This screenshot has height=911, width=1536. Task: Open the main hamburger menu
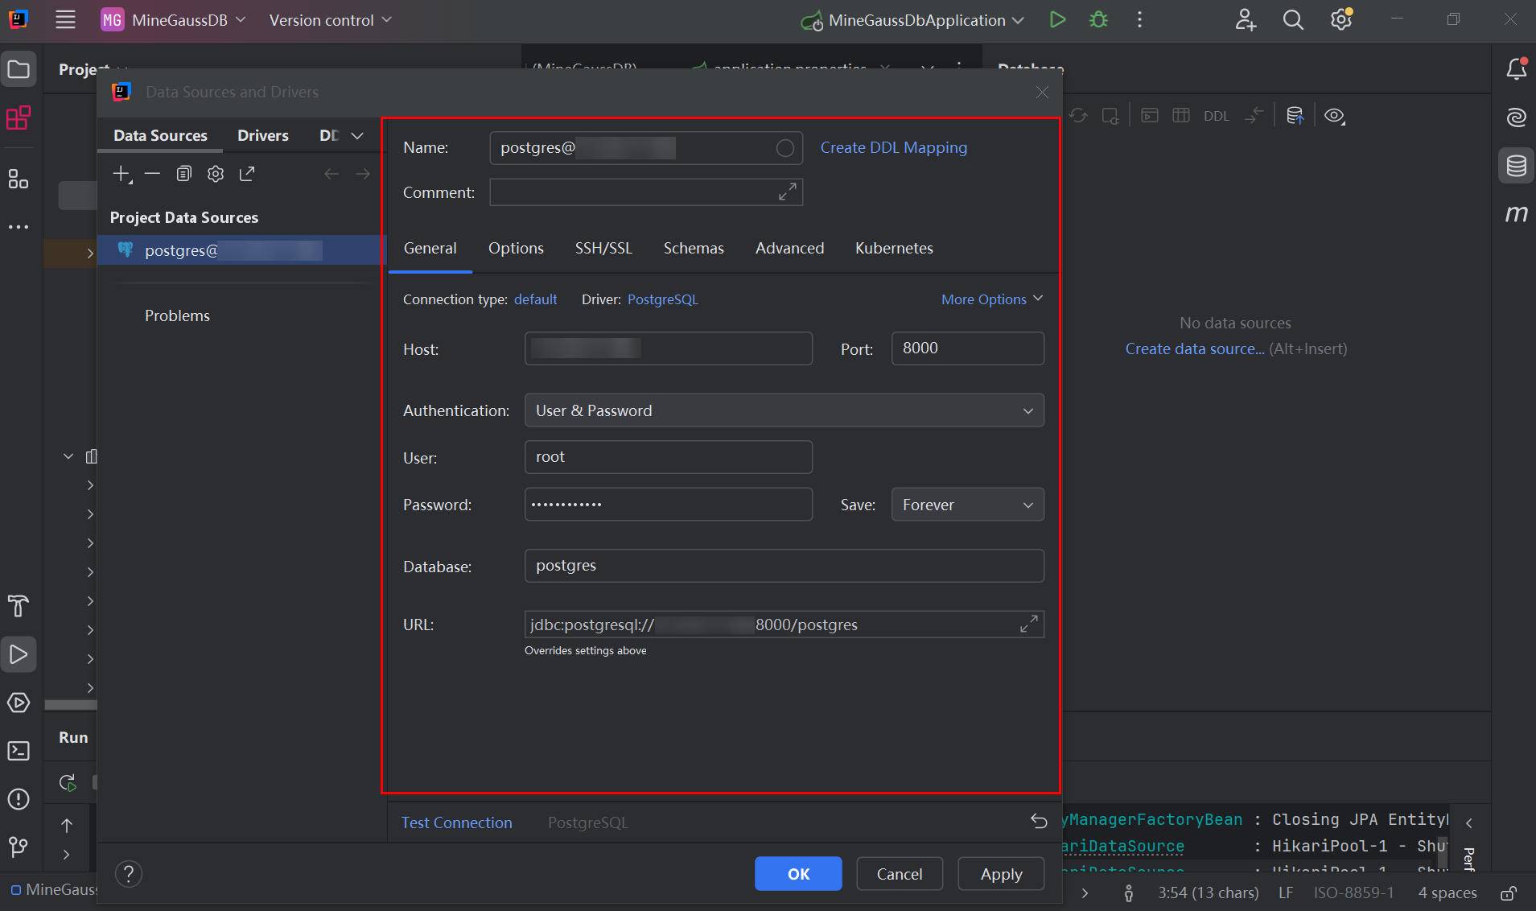coord(65,20)
